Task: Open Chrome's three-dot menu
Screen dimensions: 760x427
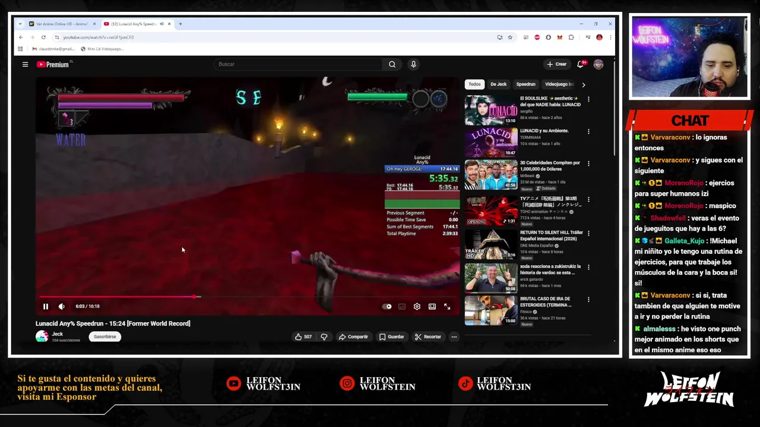Action: tap(610, 37)
